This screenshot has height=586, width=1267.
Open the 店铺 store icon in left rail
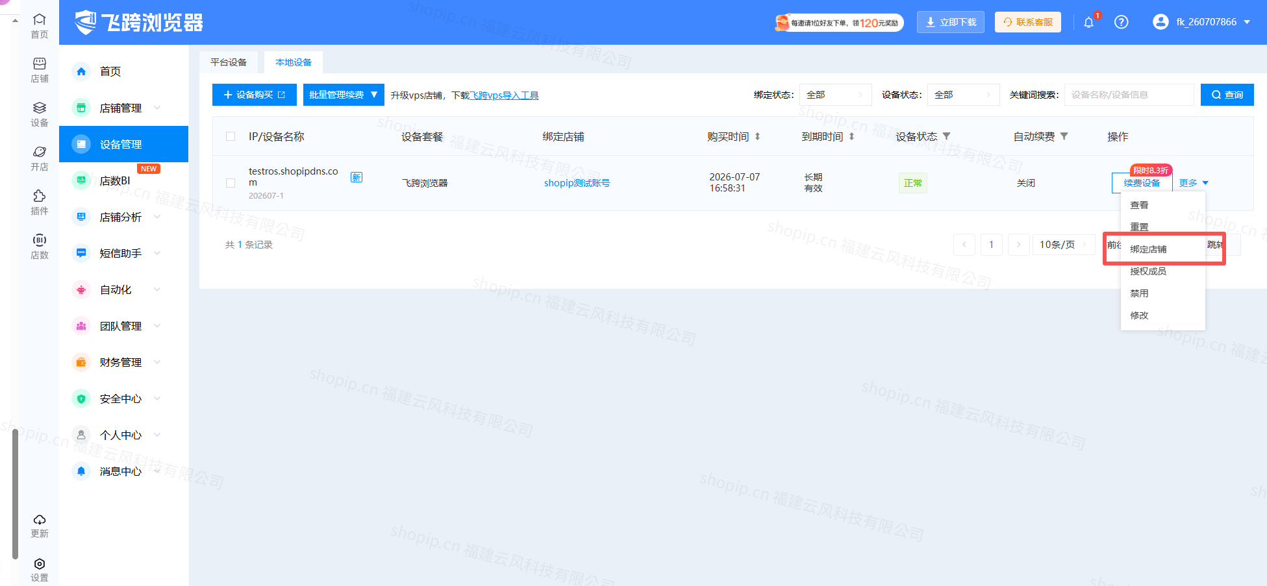[x=40, y=64]
